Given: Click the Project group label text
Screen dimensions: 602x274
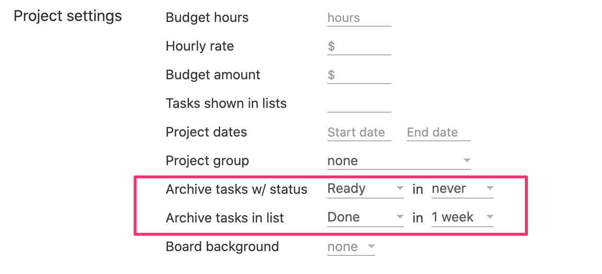Looking at the screenshot, I should [207, 161].
